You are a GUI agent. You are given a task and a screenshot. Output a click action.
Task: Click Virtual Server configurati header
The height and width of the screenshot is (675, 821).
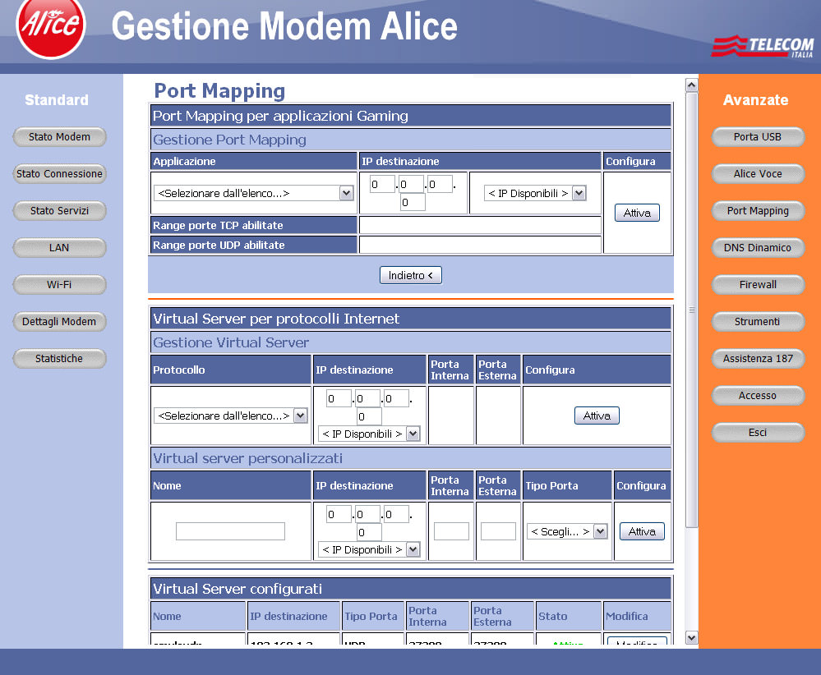click(411, 589)
